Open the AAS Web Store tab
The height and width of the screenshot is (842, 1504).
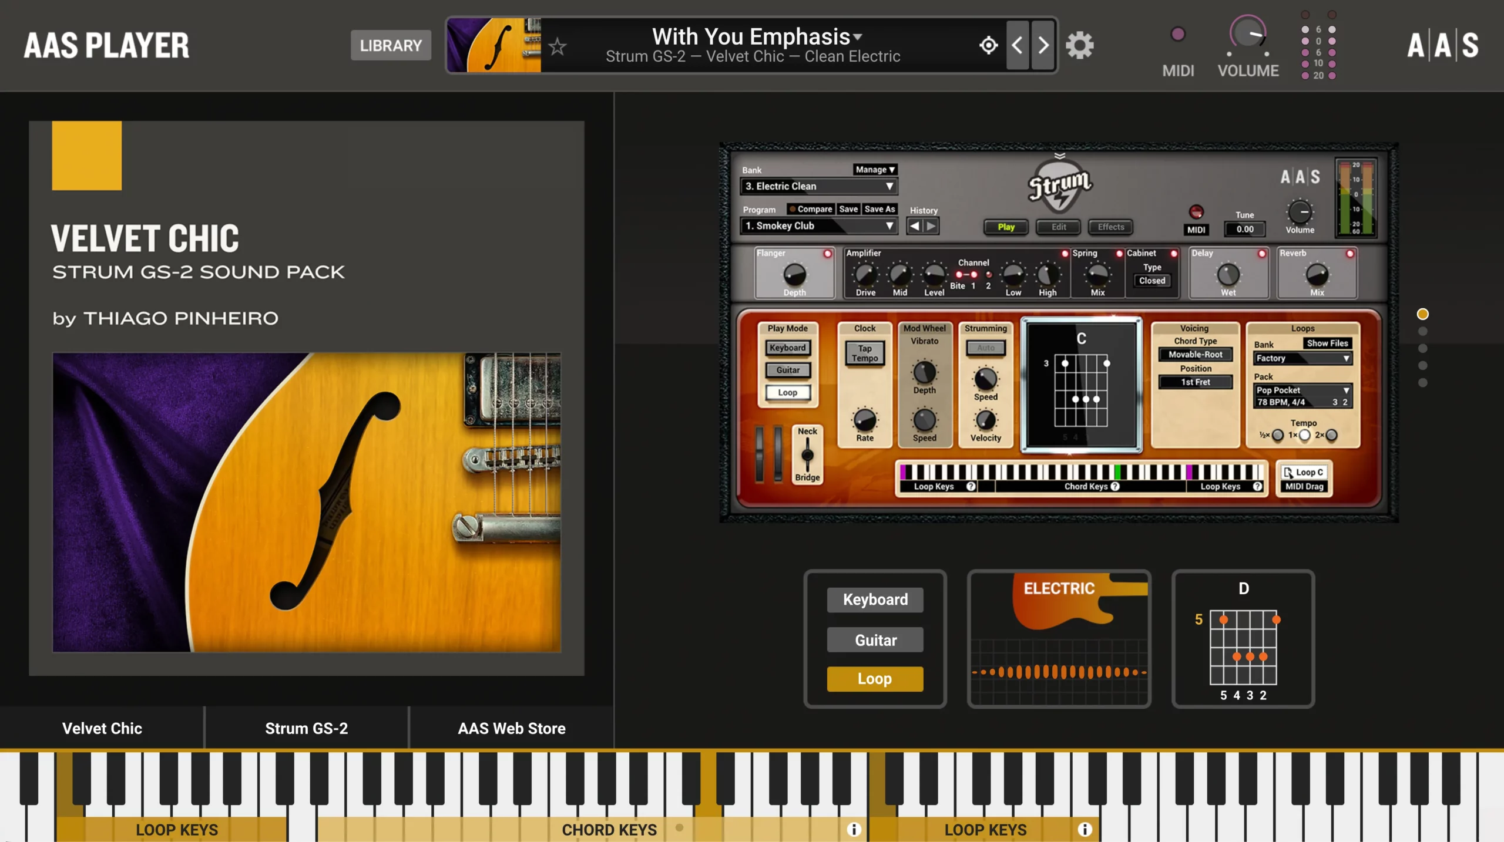point(512,728)
